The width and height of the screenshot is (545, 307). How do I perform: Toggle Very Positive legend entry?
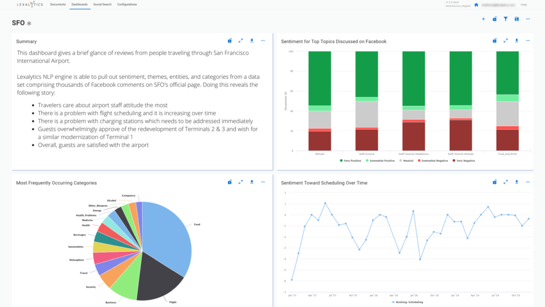click(350, 161)
